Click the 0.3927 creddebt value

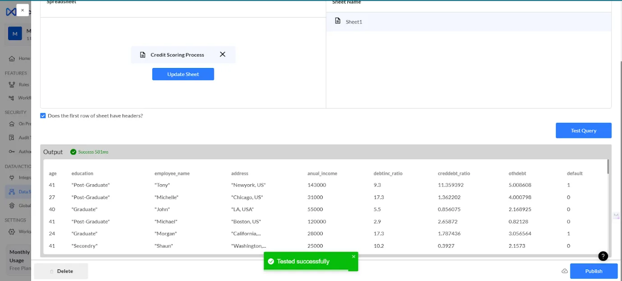coord(447,246)
